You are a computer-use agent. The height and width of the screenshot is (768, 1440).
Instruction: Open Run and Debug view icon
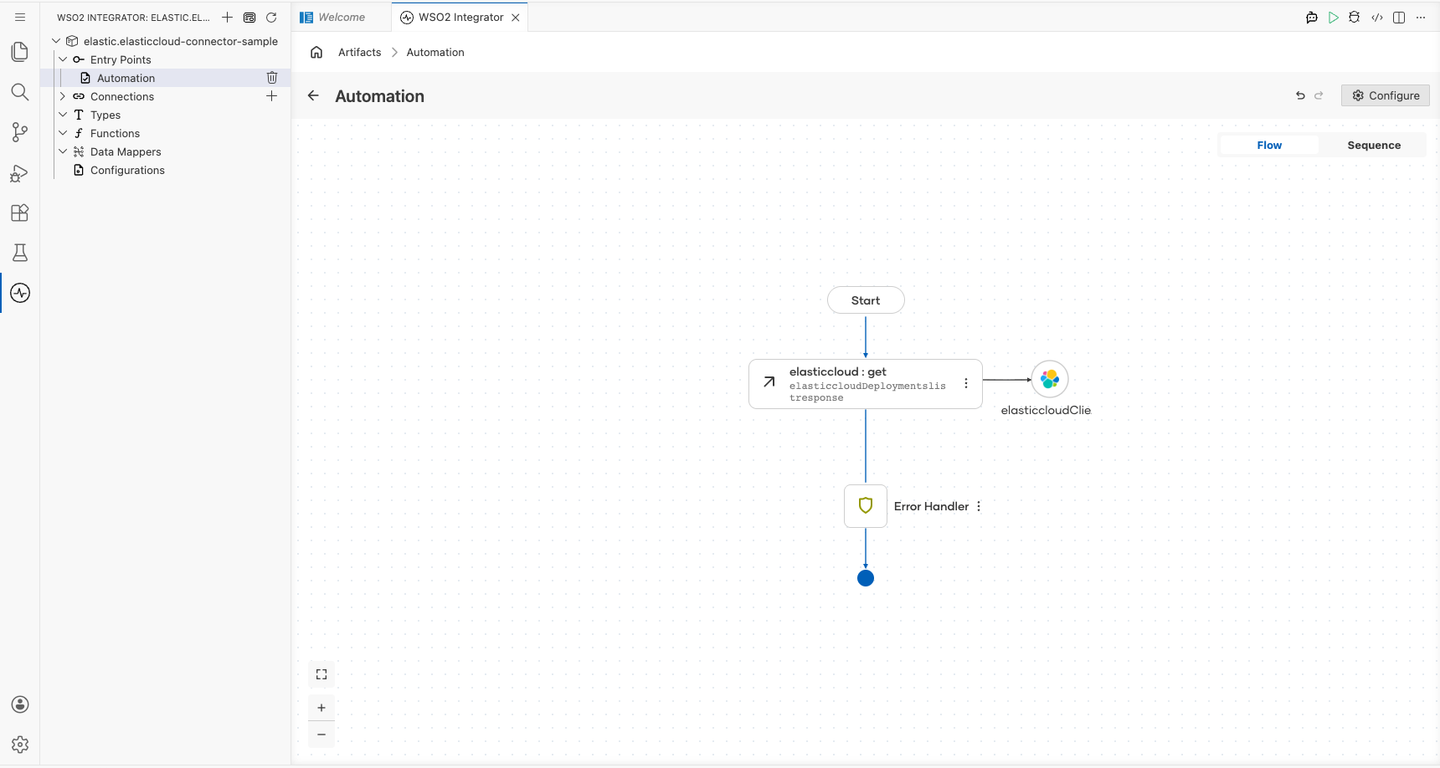[x=20, y=173]
